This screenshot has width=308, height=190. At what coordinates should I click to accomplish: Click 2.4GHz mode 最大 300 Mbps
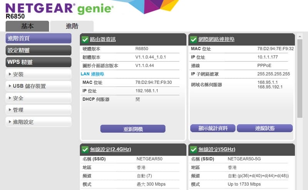click(151, 184)
